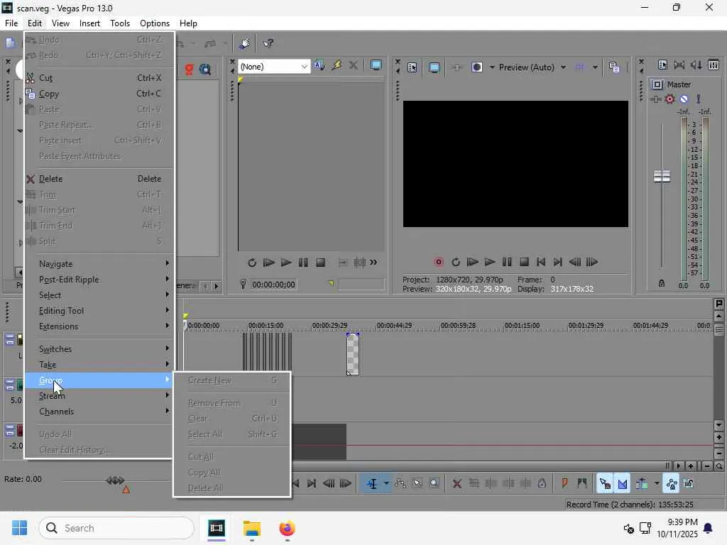The width and height of the screenshot is (727, 545).
Task: Click the Overlays grid icon in preview
Action: click(579, 67)
